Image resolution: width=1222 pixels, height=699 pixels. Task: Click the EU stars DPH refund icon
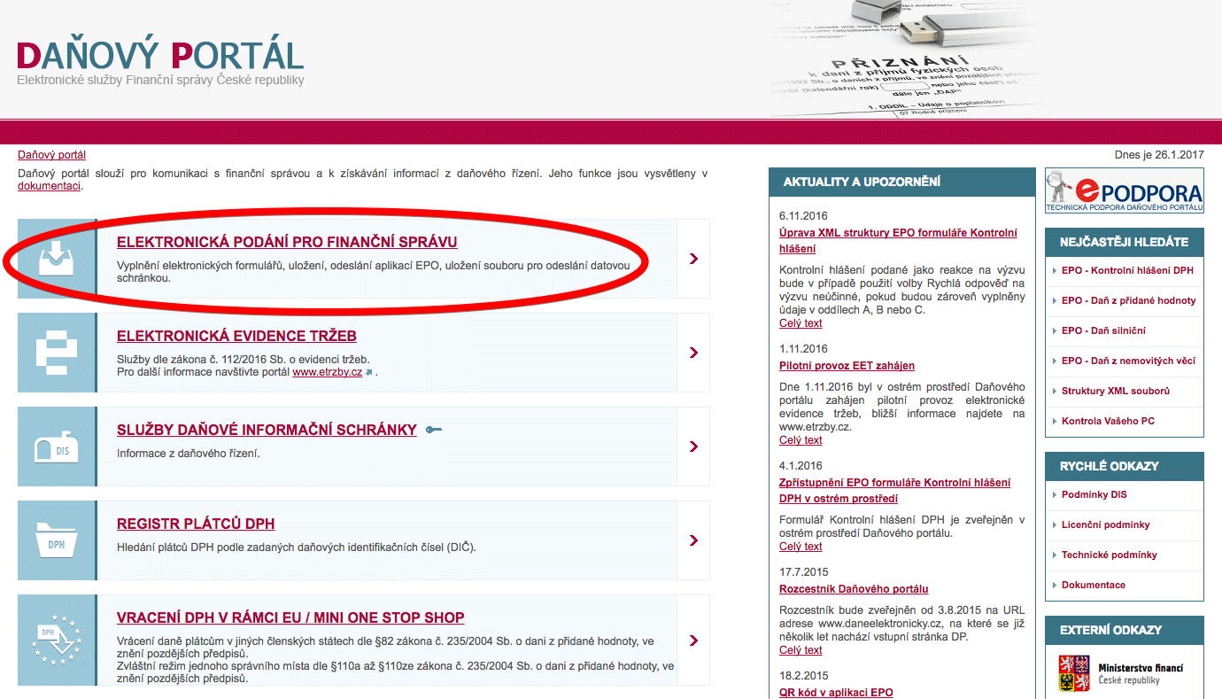57,640
